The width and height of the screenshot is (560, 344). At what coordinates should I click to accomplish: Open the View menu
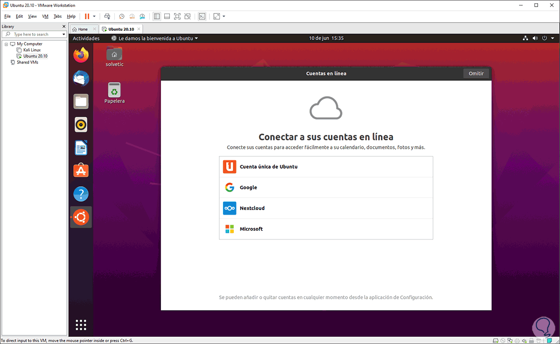click(x=32, y=16)
